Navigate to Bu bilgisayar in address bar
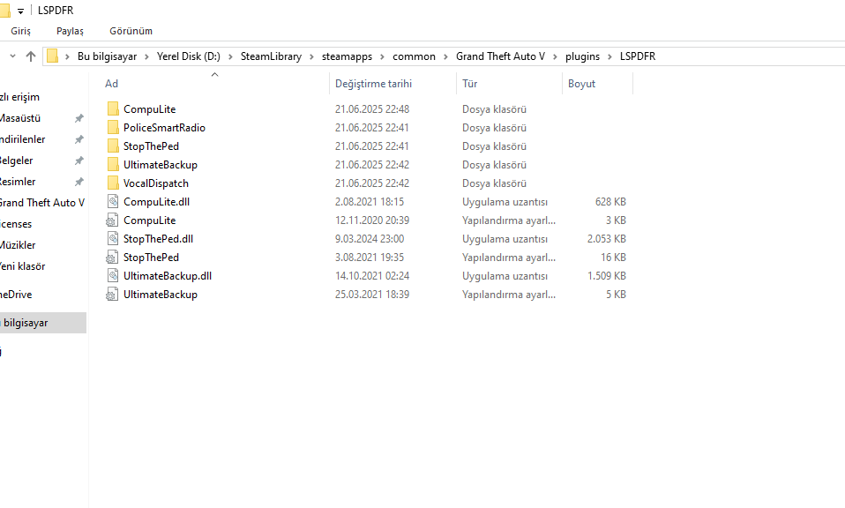Viewport: 845px width, 508px height. [108, 56]
